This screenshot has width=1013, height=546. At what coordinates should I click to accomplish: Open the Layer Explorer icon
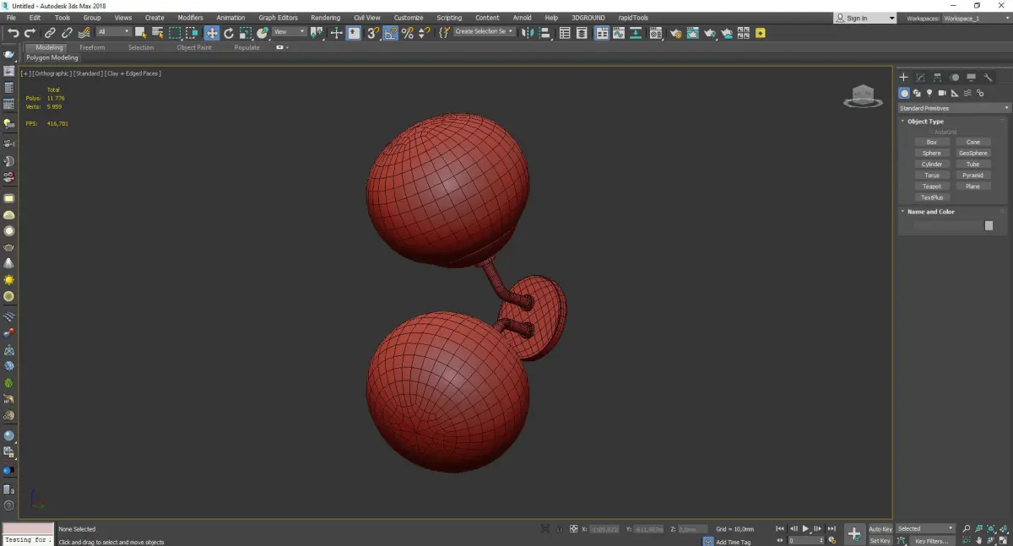click(x=582, y=33)
